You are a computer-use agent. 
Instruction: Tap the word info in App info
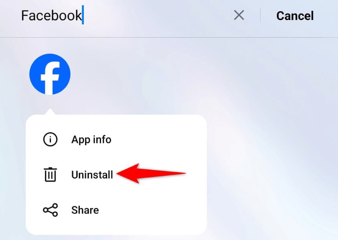[x=101, y=139]
